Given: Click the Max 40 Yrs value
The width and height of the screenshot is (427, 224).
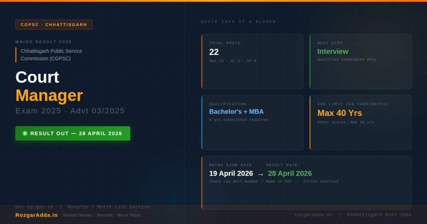Looking at the screenshot, I should click(x=339, y=113).
